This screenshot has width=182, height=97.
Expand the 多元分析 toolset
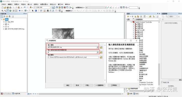(133, 34)
